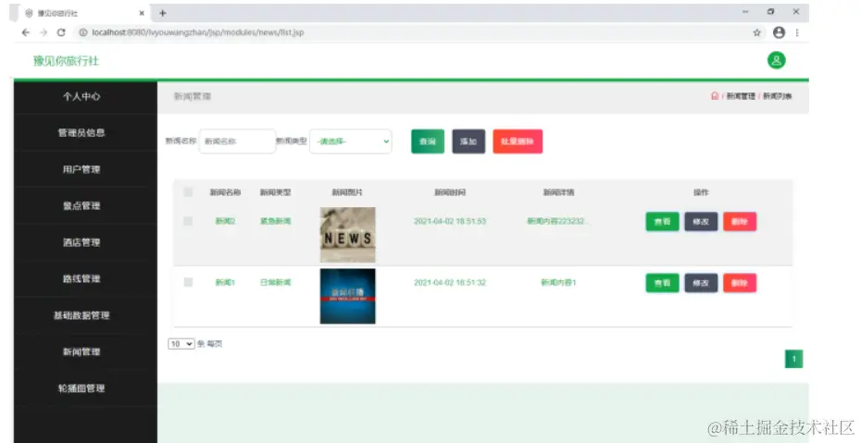This screenshot has height=443, width=861.
Task: Click 修改 button for 新闻2
Action: coord(701,222)
